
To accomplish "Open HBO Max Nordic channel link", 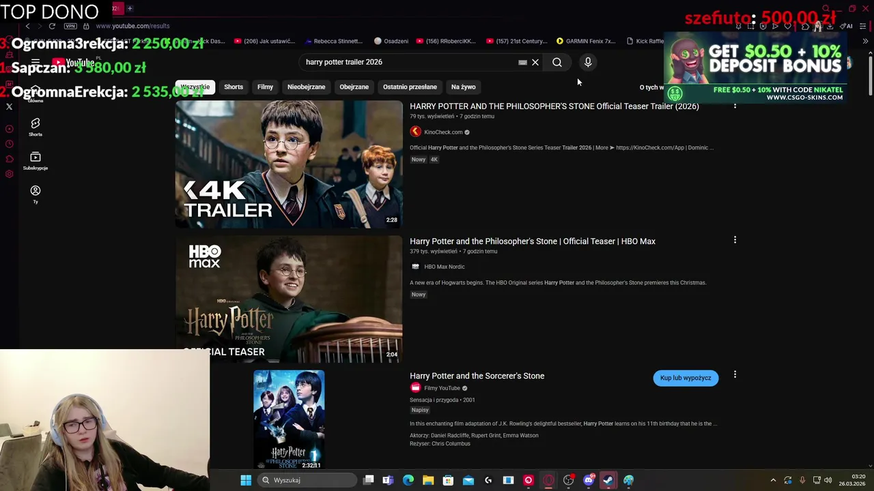I will pyautogui.click(x=444, y=267).
